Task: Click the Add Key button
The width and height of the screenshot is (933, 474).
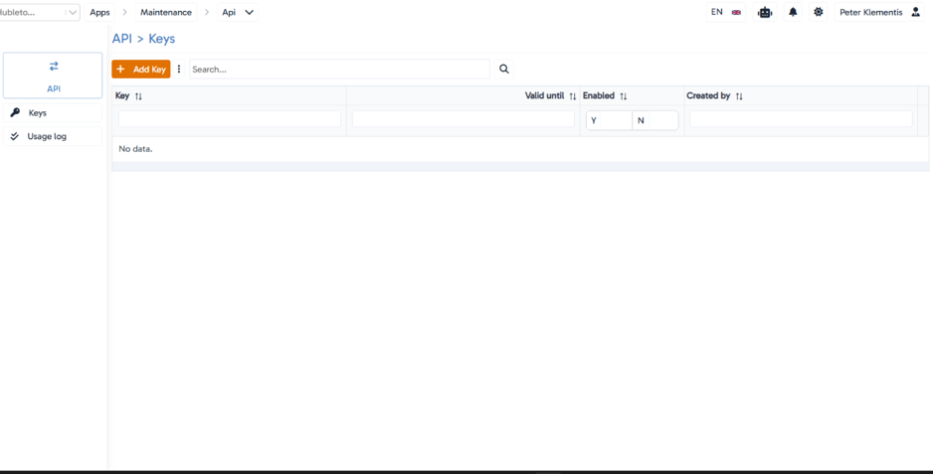Action: (141, 69)
